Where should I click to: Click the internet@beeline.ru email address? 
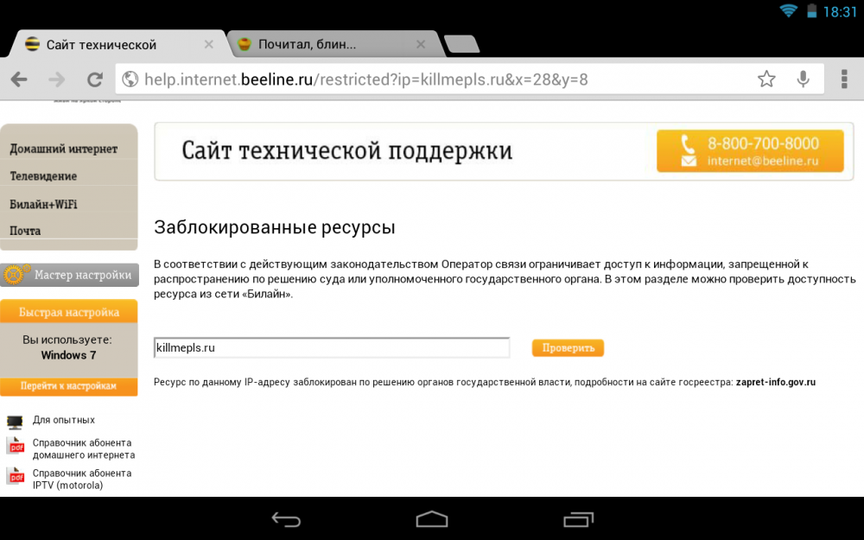point(763,161)
